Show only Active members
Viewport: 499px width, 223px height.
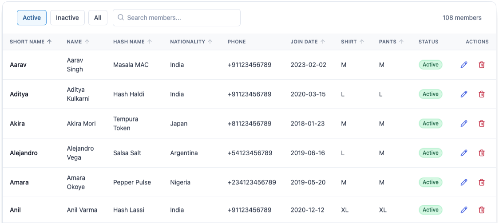(x=32, y=18)
